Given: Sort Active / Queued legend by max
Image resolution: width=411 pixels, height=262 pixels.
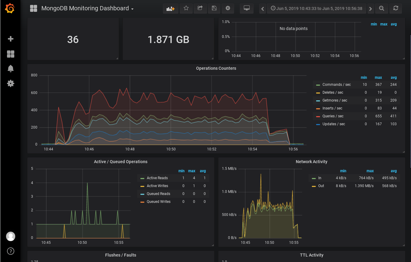Looking at the screenshot, I should tap(192, 171).
